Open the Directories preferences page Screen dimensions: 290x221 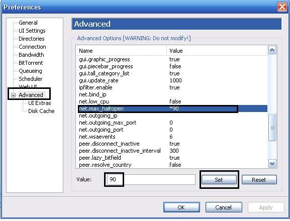pyautogui.click(x=32, y=39)
